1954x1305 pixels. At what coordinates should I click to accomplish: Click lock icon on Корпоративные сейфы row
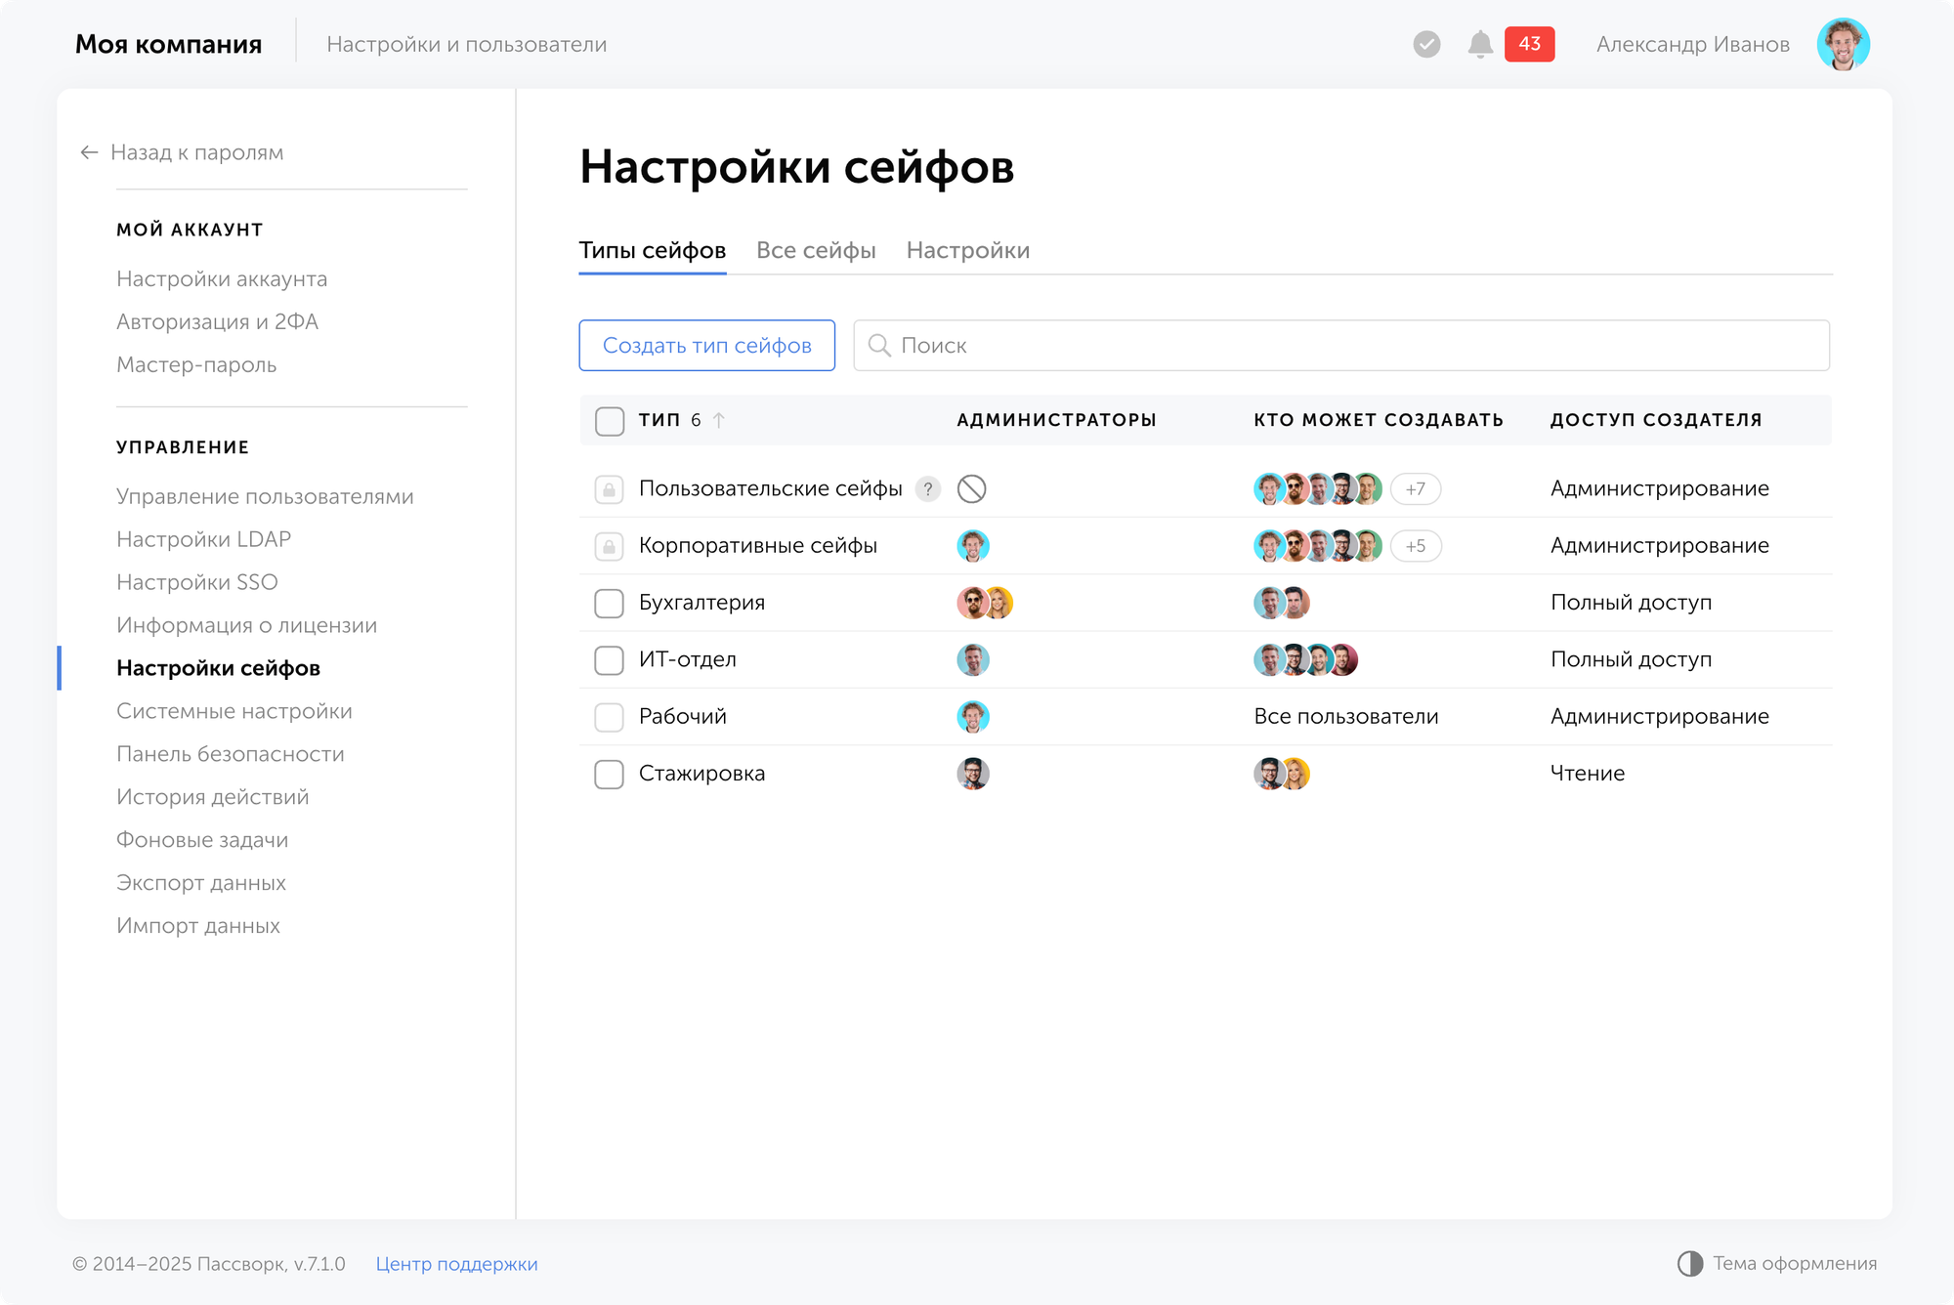click(x=609, y=546)
